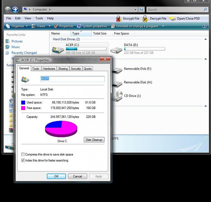The width and height of the screenshot is (211, 202).
Task: Click the drive label field containing ACER
Action: point(72,79)
